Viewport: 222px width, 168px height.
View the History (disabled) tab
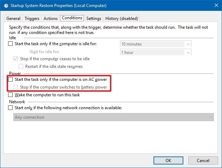click(x=122, y=19)
